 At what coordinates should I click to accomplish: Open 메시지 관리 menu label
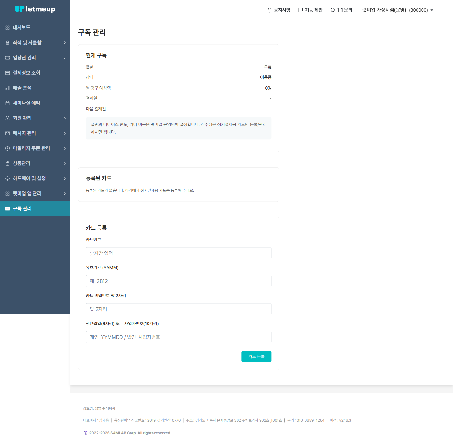click(24, 133)
